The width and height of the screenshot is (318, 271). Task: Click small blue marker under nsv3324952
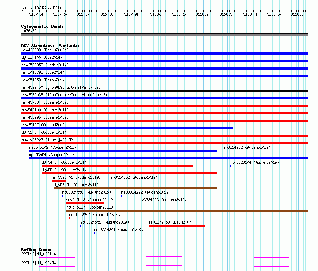(222, 151)
